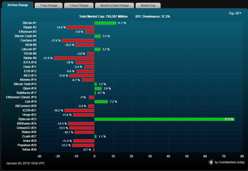
Task: Click the 'Bitcoin Gold #15' label
Action: pos(25,84)
